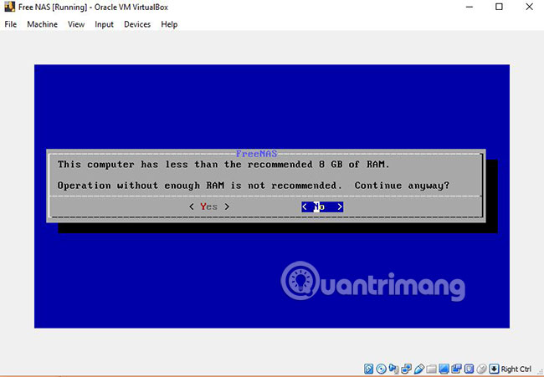Screen dimensions: 544x377
Task: Minimize the VirtualBox window
Action: (469, 7)
